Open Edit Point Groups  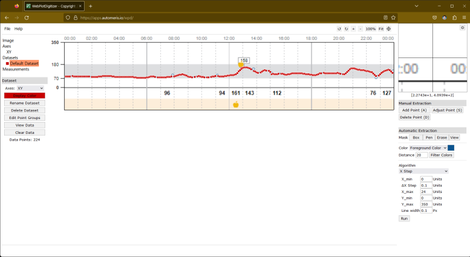pyautogui.click(x=25, y=118)
